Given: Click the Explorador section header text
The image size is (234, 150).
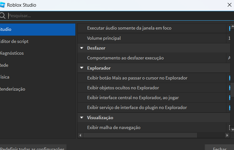Looking at the screenshot, I should coord(99,68).
